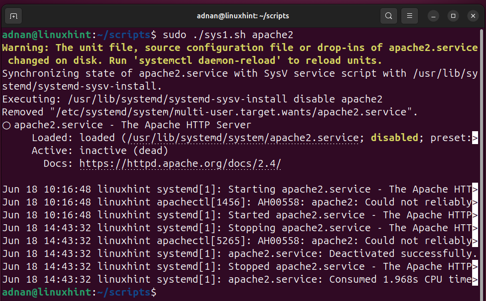The height and width of the screenshot is (301, 486).
Task: Click the window title 'adnan@linuxhint: ~/scripts'
Action: (x=243, y=16)
